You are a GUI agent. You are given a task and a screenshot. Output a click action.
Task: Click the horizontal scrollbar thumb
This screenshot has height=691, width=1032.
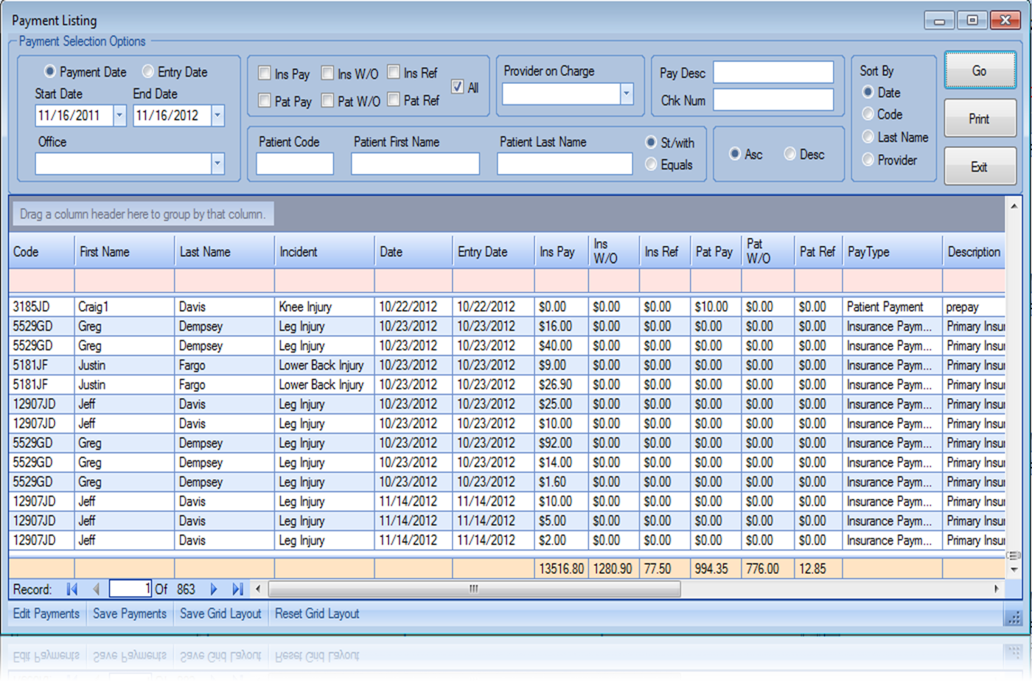[474, 589]
